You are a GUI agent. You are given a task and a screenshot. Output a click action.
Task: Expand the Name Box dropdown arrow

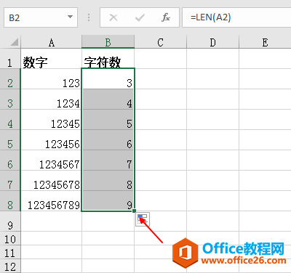(x=70, y=17)
